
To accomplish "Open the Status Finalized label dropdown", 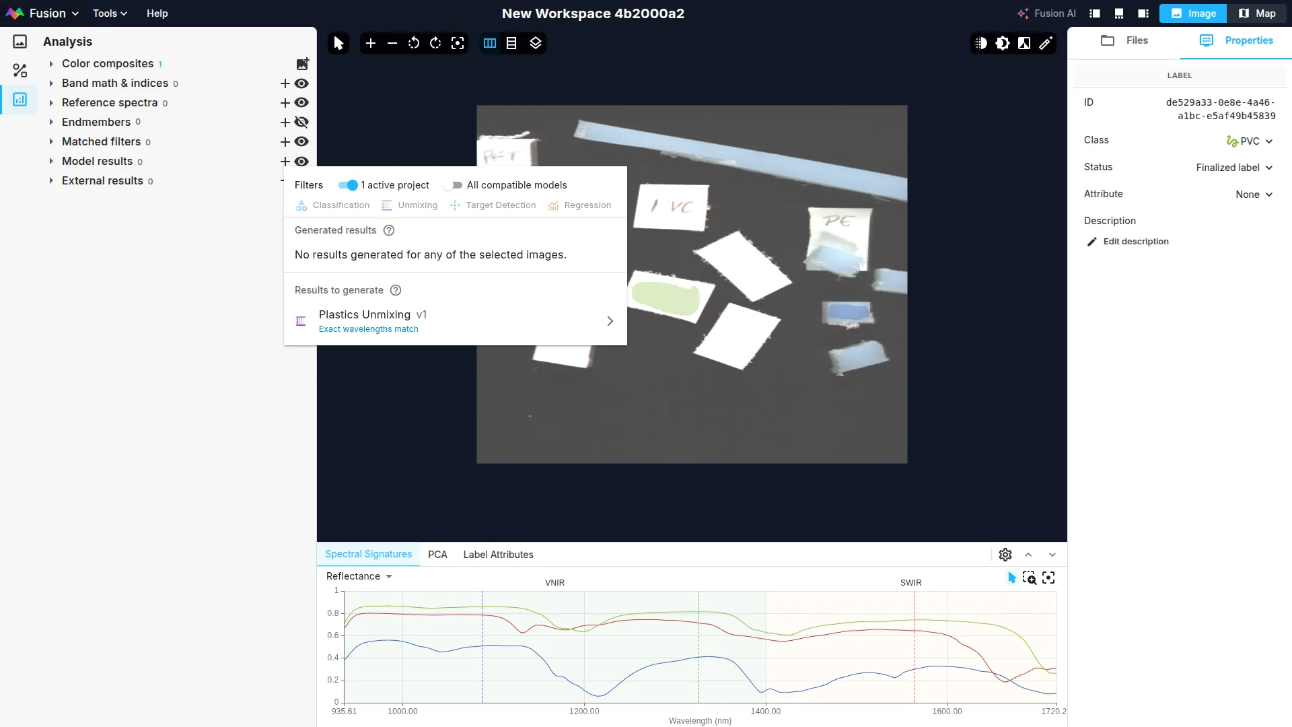I will [1235, 168].
